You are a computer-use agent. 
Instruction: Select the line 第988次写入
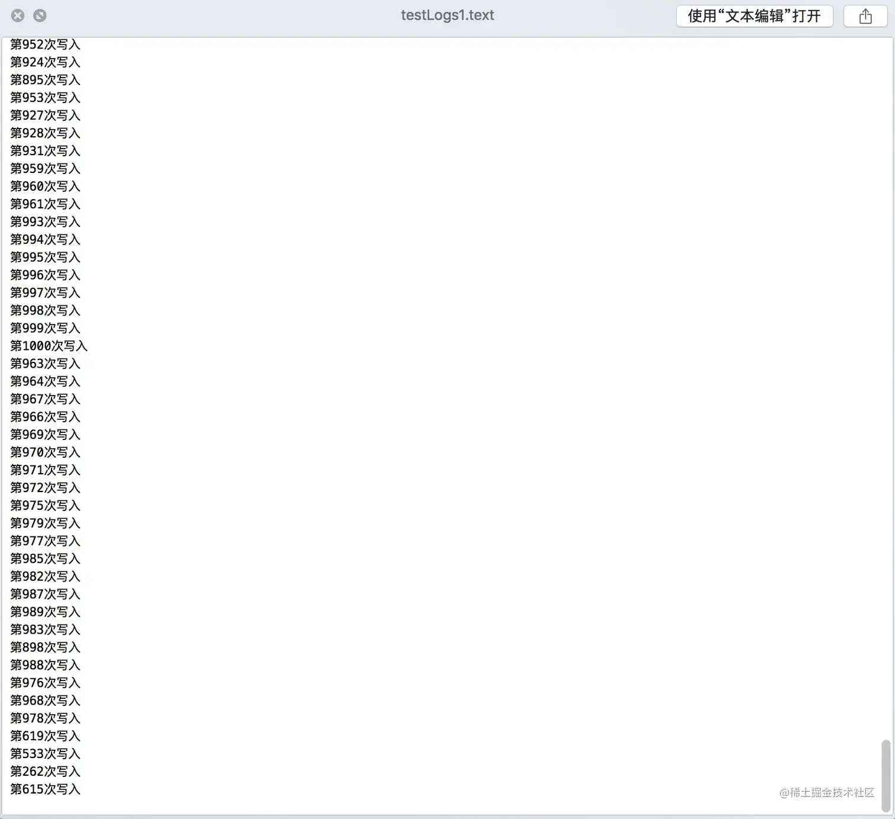click(45, 666)
